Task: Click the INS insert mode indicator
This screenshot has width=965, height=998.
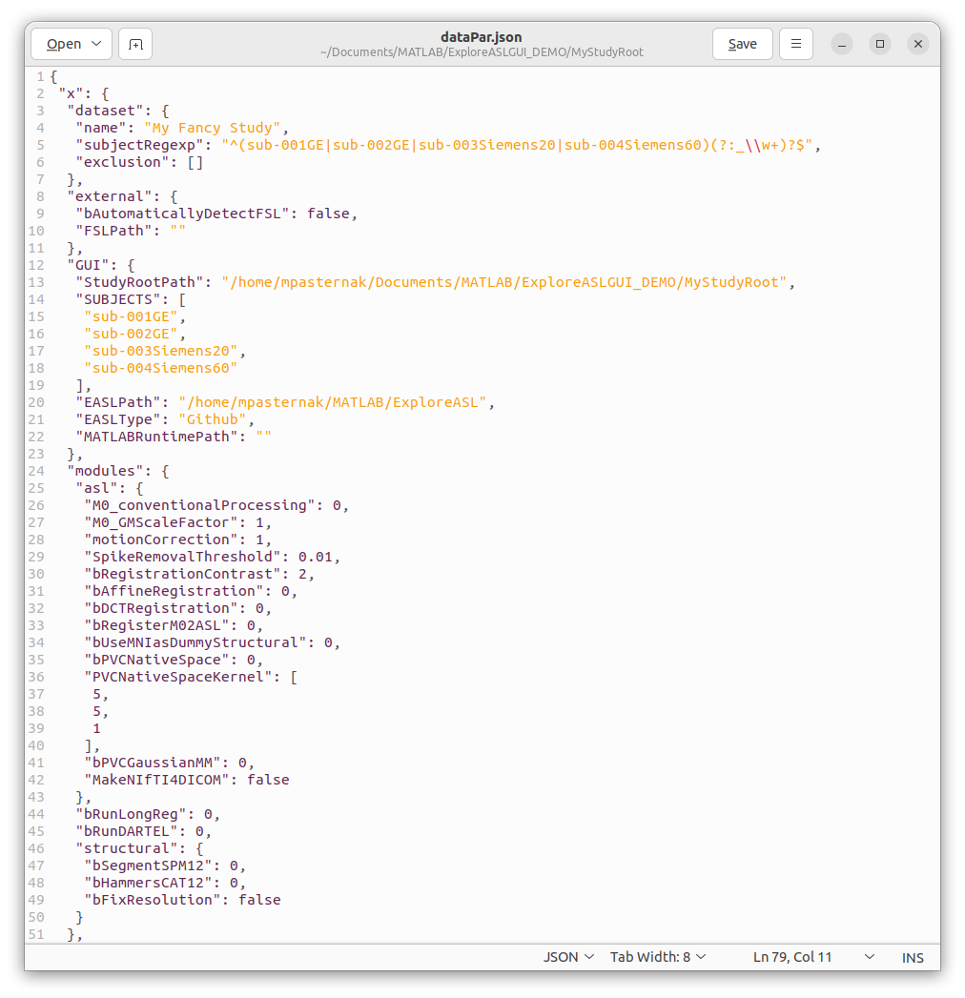Action: 913,957
